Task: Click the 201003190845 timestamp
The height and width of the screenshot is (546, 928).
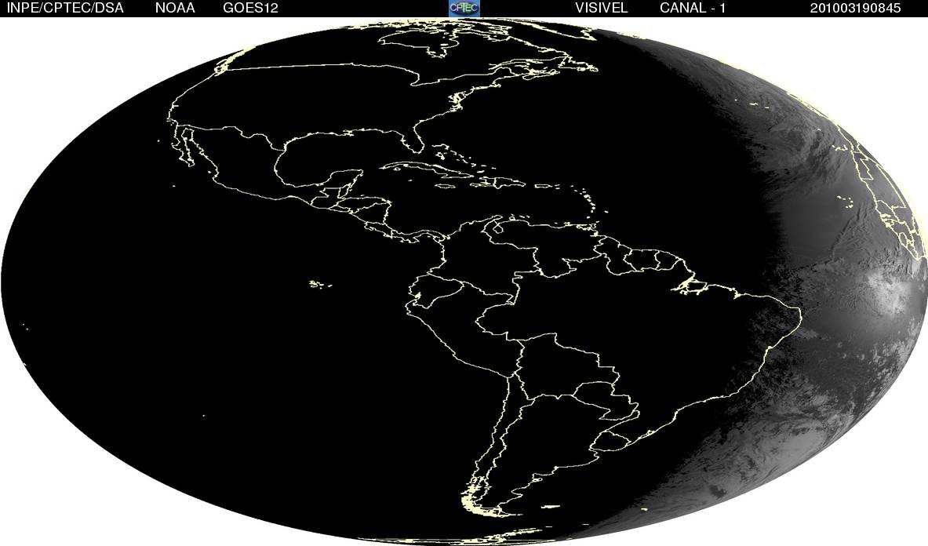Action: point(855,8)
